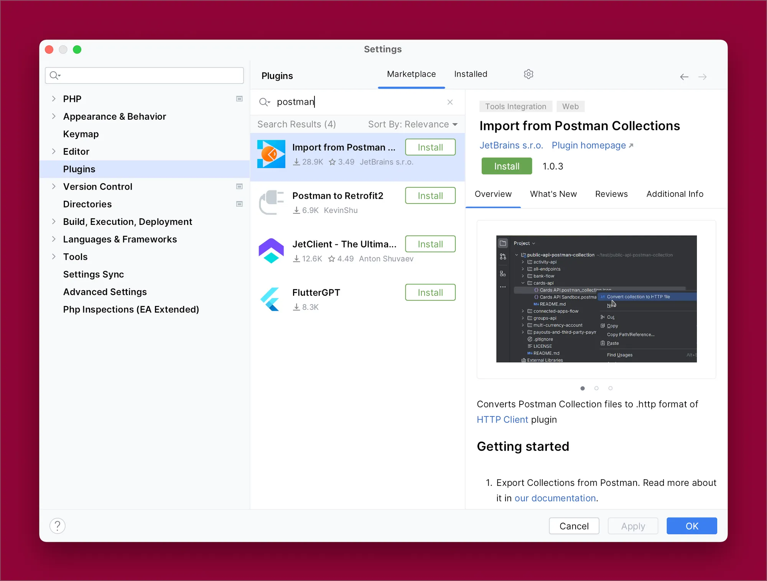This screenshot has width=767, height=581.
Task: Click the settings sidebar search magnifier
Action: (55, 76)
